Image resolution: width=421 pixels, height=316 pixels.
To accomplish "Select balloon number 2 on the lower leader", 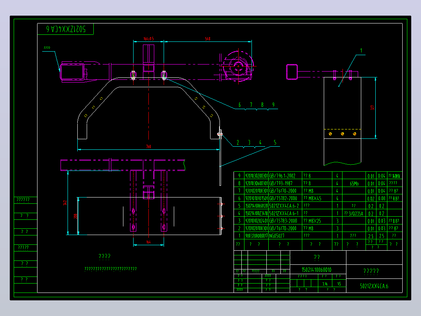I will tap(237, 142).
